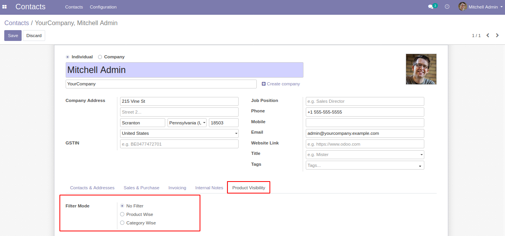Open the United States country dropdown
The height and width of the screenshot is (236, 505).
coord(179,133)
